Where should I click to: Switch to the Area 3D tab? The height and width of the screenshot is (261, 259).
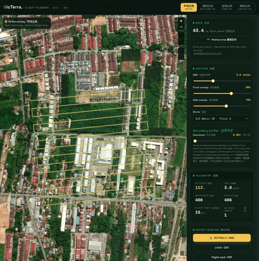click(x=227, y=8)
